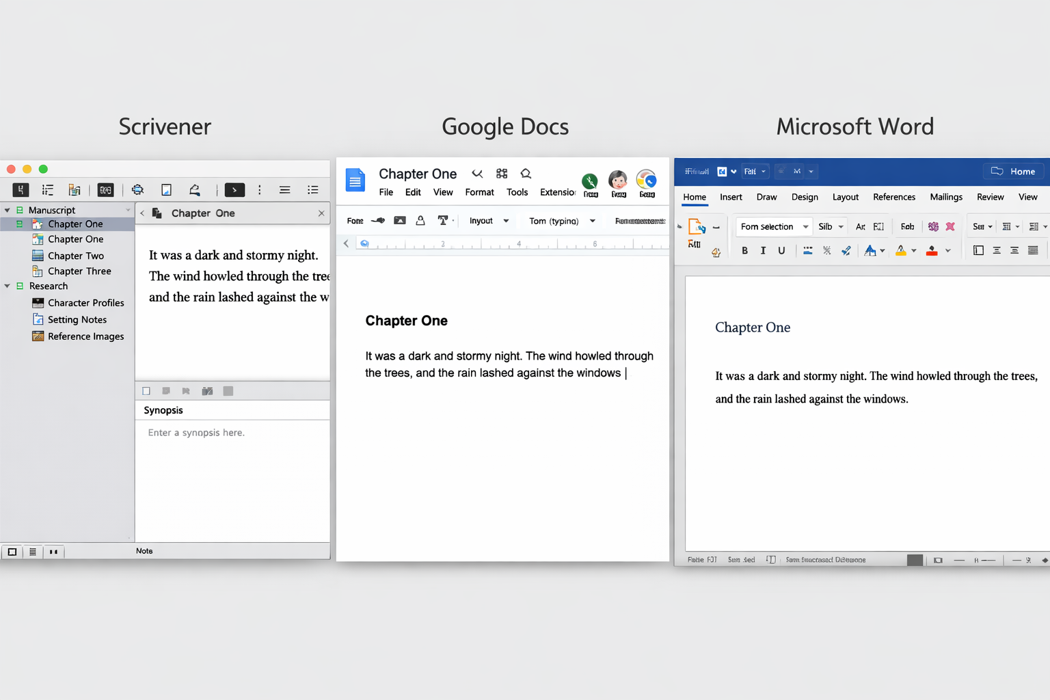1050x700 pixels.
Task: Click the outline list icon in Scrivener's toolbar
Action: pyautogui.click(x=48, y=190)
